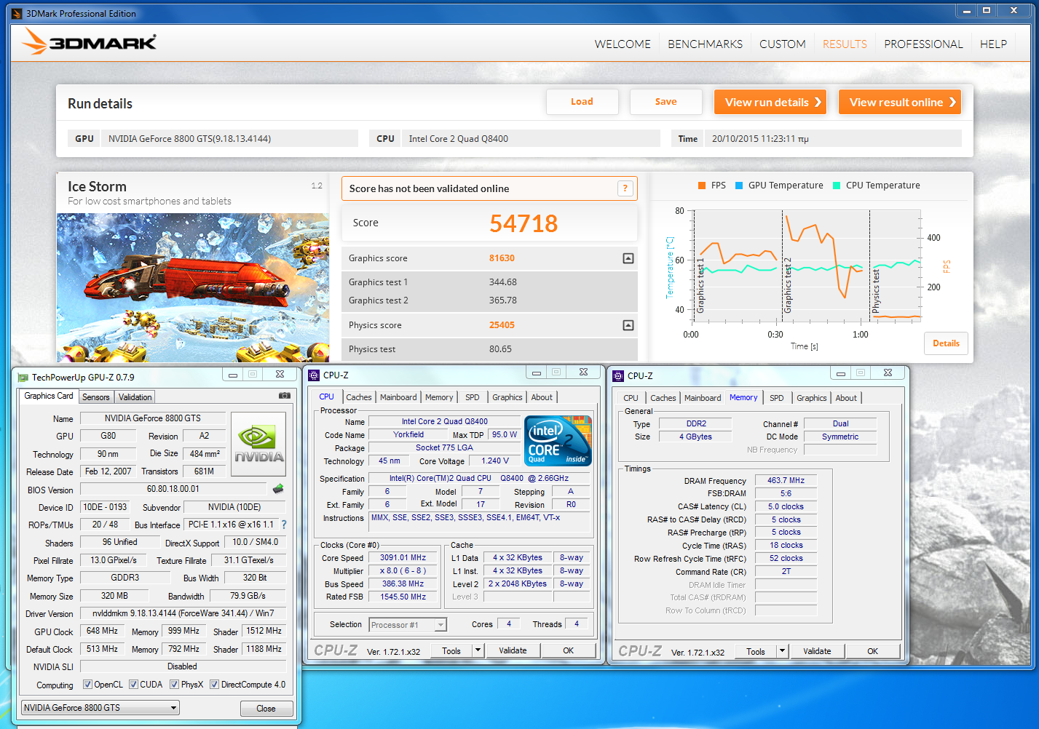
Task: Toggle the DirectCompute 4.0 checkbox
Action: 214,685
